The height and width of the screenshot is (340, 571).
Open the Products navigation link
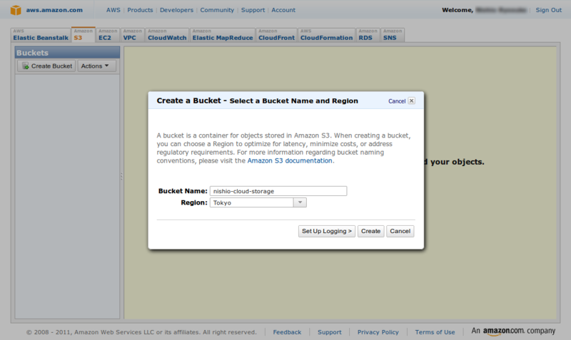pyautogui.click(x=140, y=10)
